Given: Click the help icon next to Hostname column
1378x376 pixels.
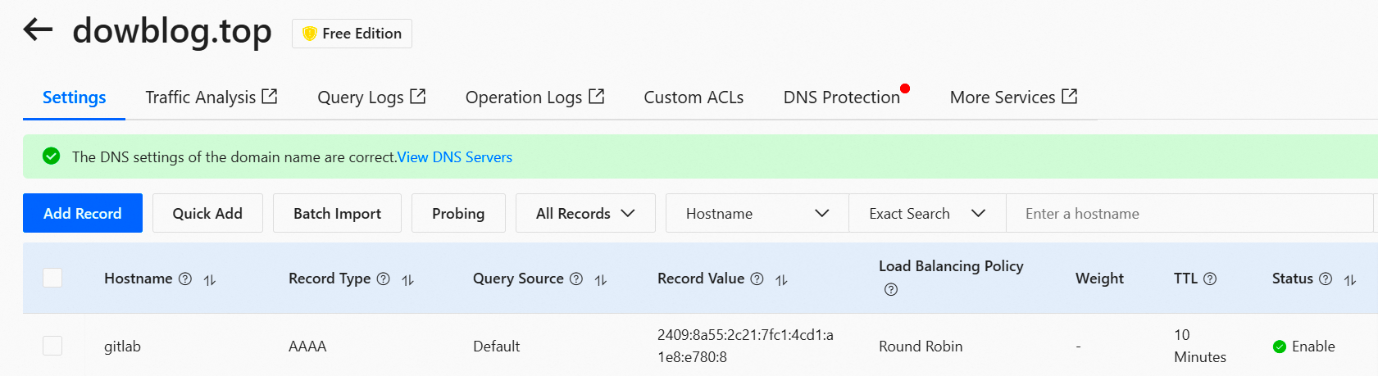Looking at the screenshot, I should pyautogui.click(x=185, y=279).
